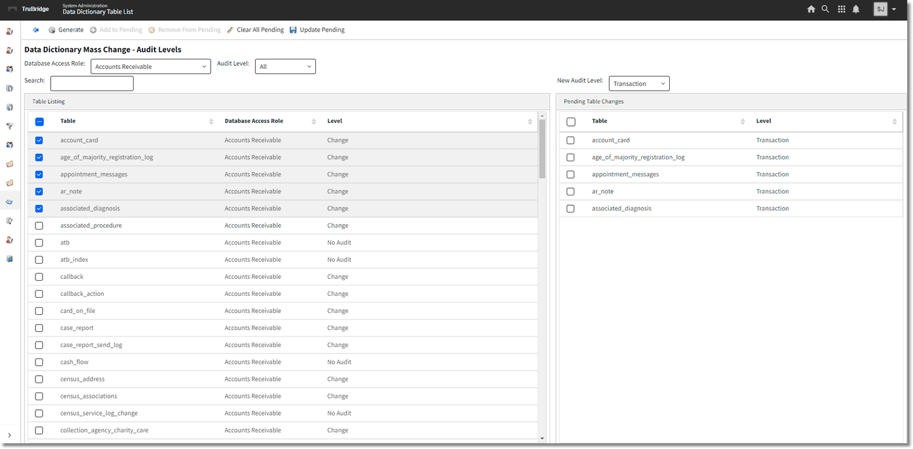This screenshot has width=913, height=449.
Task: Click the card_on_file table name
Action: 78,311
